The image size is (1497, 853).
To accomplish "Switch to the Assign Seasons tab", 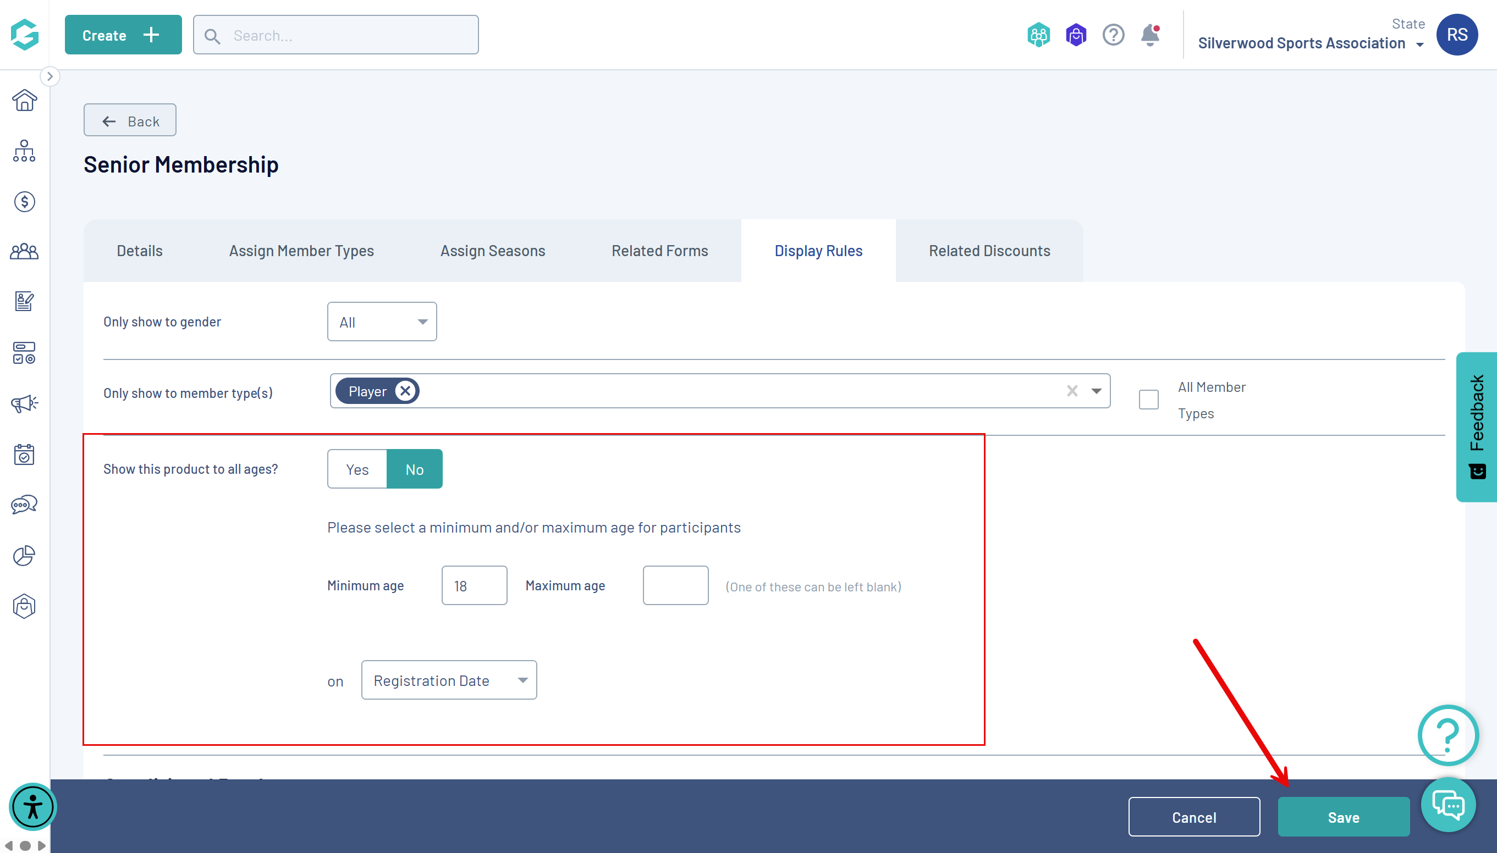I will coord(492,251).
